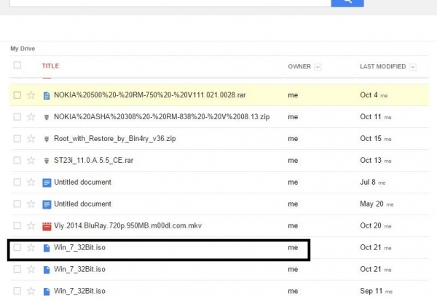Click the LAST MODIFIED column header label
This screenshot has width=437, height=301.
tap(382, 67)
